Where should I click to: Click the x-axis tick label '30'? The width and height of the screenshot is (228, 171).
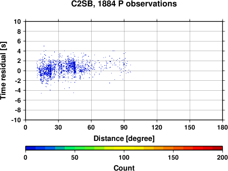tap(58, 127)
